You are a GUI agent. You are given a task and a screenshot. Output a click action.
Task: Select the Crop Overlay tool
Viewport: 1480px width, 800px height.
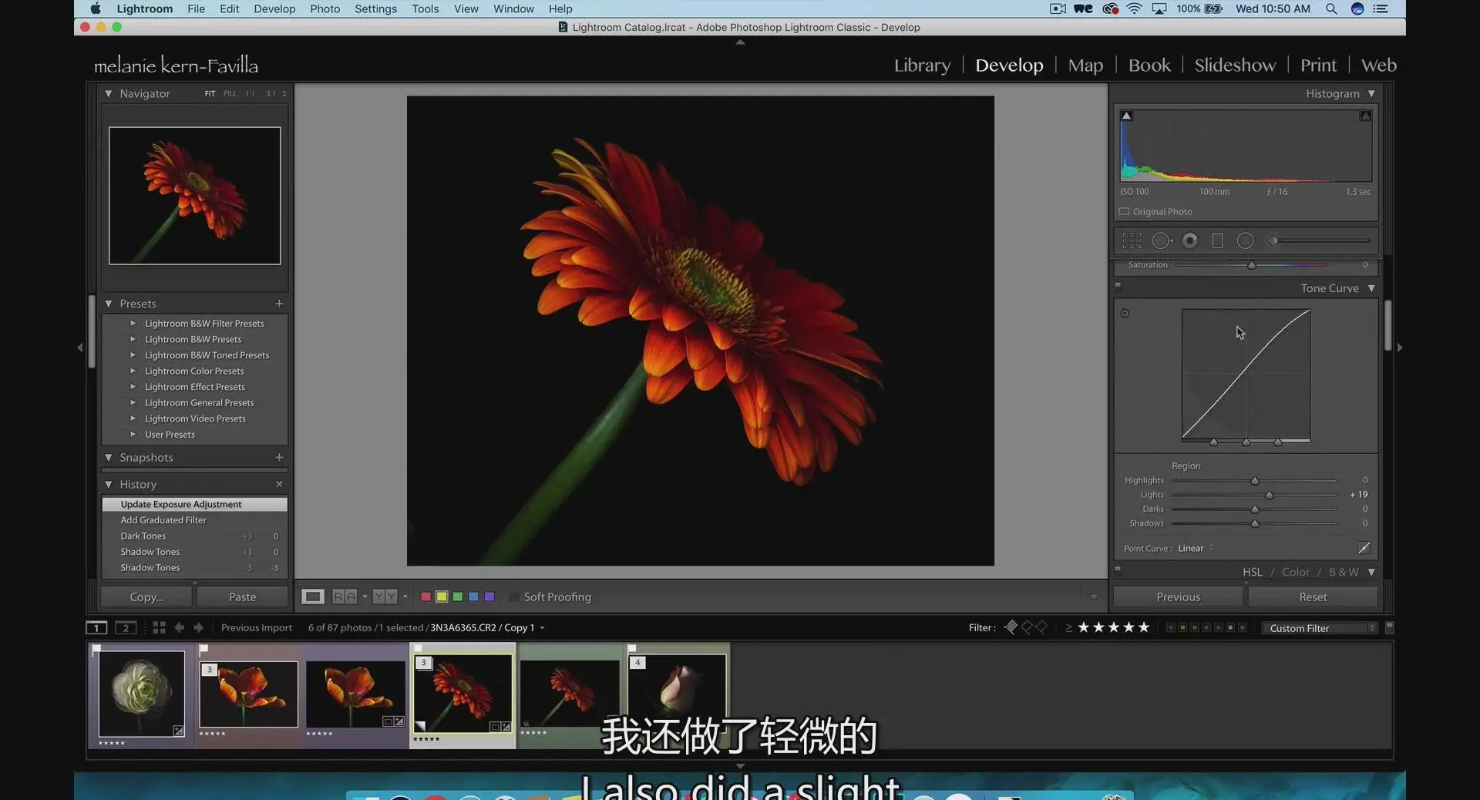[1132, 240]
